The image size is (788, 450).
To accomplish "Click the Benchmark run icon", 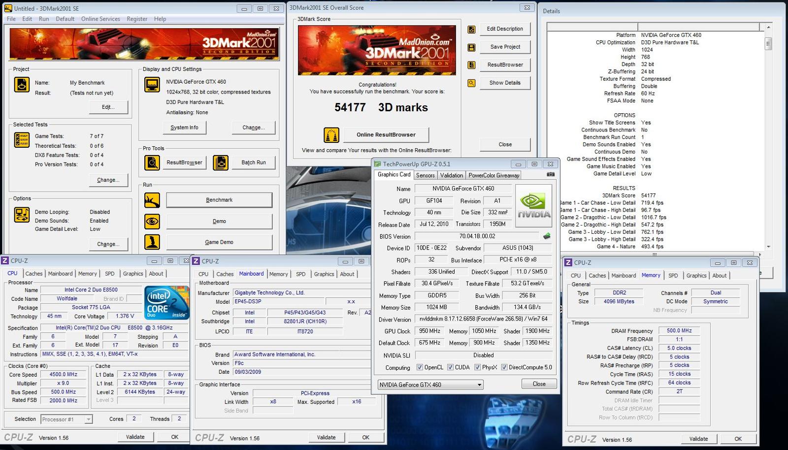I will 152,200.
